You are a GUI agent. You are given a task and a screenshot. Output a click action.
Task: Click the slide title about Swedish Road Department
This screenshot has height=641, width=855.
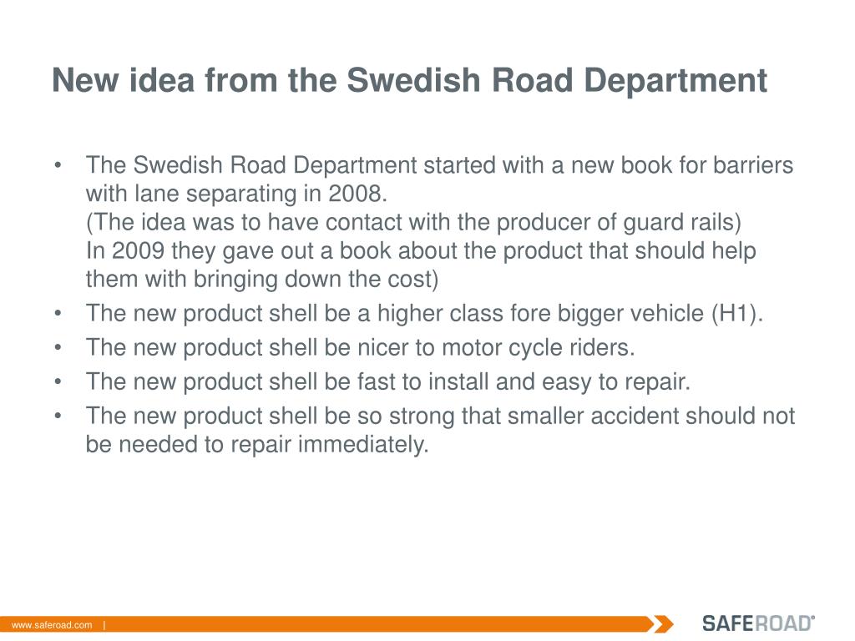(x=409, y=81)
